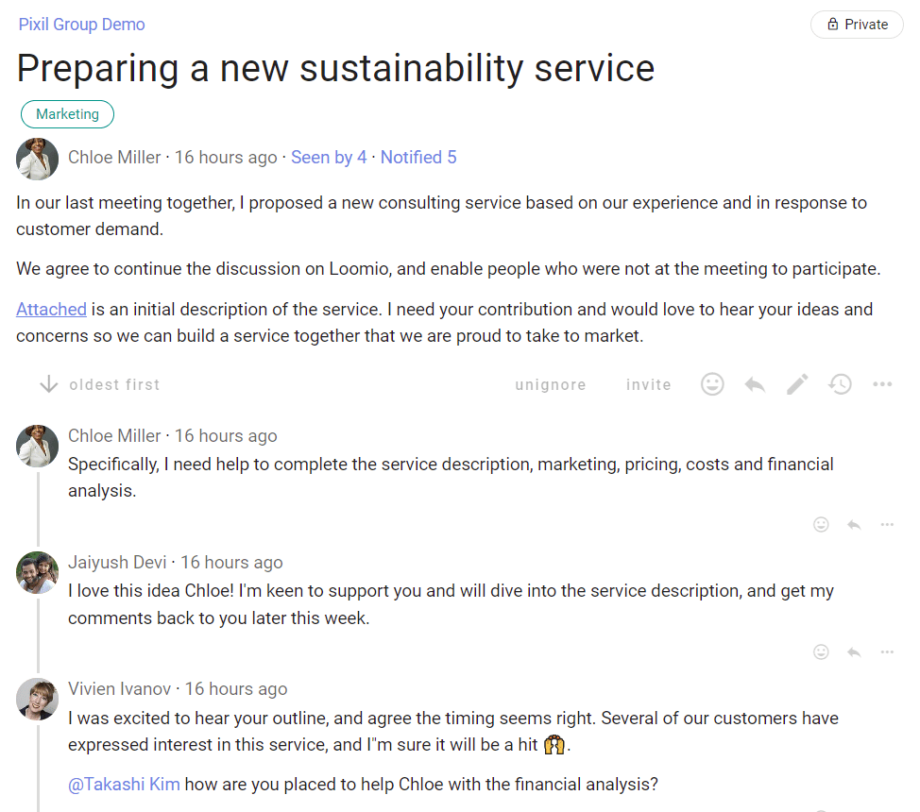The height and width of the screenshot is (812, 920).
Task: Select the reply arrow in the thread toolbar
Action: pyautogui.click(x=755, y=384)
